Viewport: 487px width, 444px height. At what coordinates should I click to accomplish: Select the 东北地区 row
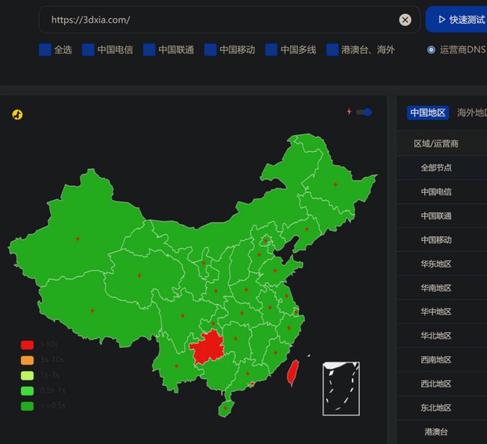coord(441,408)
